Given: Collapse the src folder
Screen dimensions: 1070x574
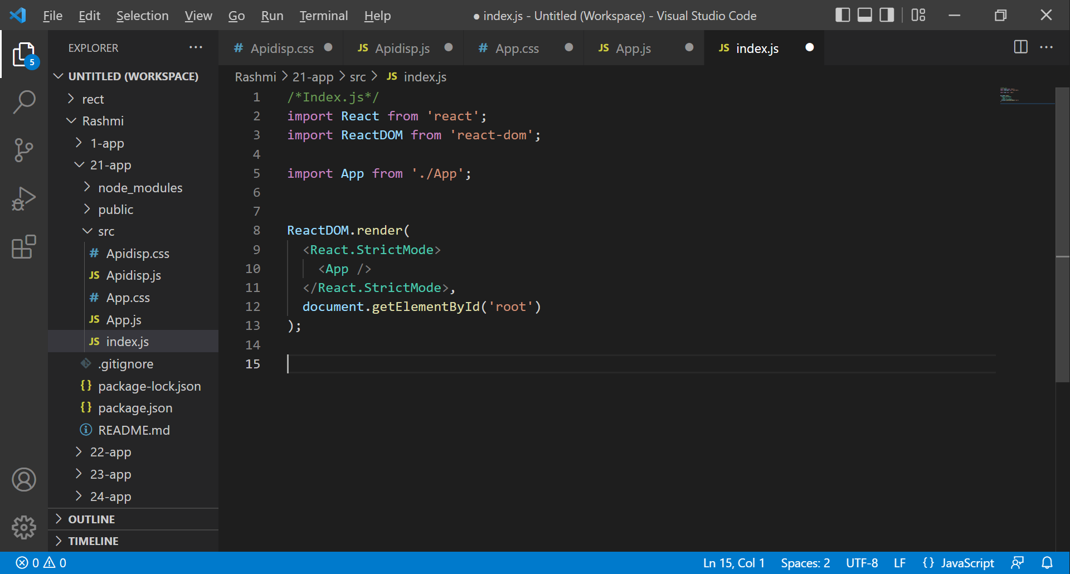Looking at the screenshot, I should click(x=133, y=231).
